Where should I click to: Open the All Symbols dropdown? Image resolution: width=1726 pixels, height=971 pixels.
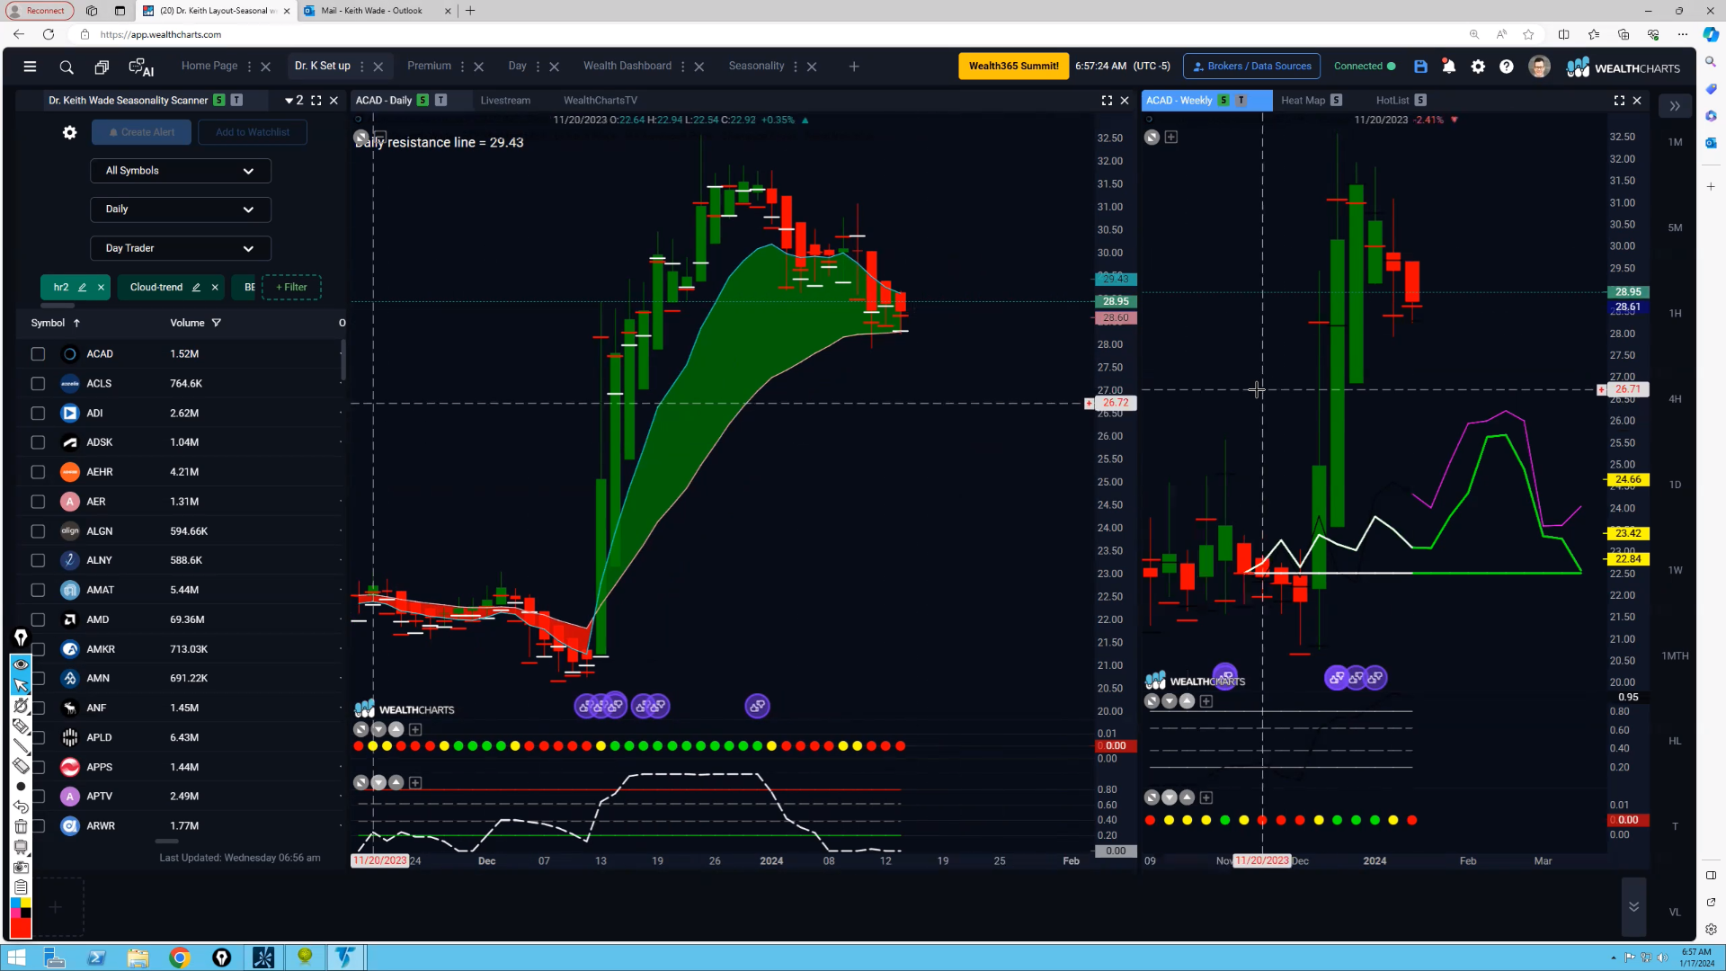pos(181,171)
